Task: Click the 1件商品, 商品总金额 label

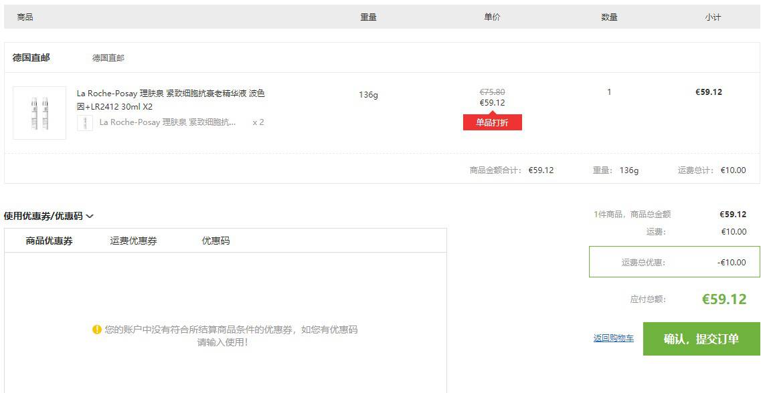Action: (x=632, y=215)
